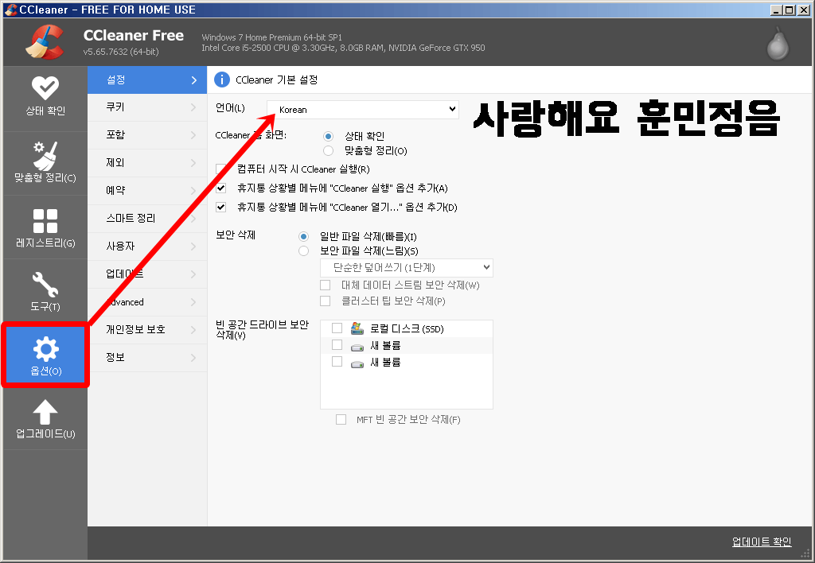This screenshot has width=815, height=563.
Task: Click the Windows 7 Home Premium system info
Action: (272, 37)
